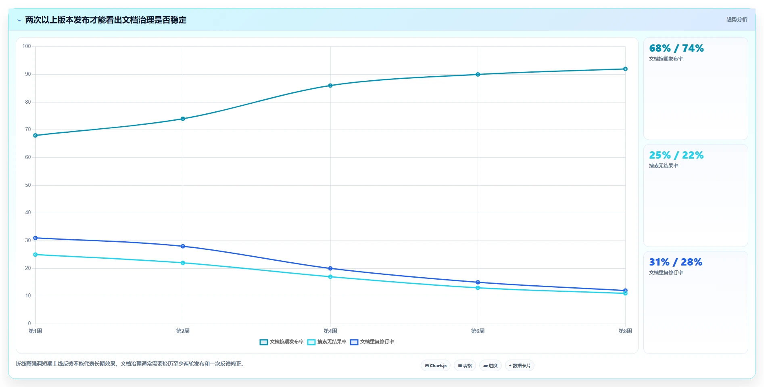
Task: Click the 第6周 x-axis label
Action: pos(478,331)
